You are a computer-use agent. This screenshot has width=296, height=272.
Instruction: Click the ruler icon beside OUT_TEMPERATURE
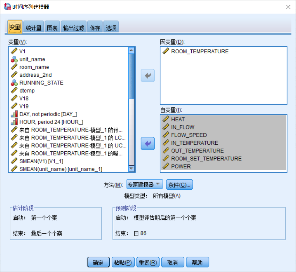point(166,151)
